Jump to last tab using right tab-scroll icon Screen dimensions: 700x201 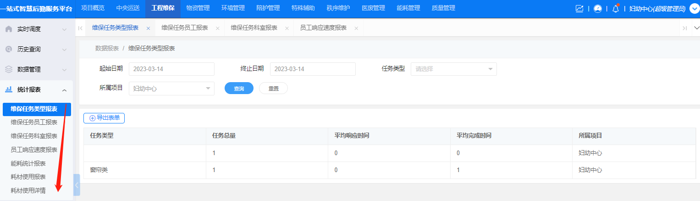click(x=684, y=28)
